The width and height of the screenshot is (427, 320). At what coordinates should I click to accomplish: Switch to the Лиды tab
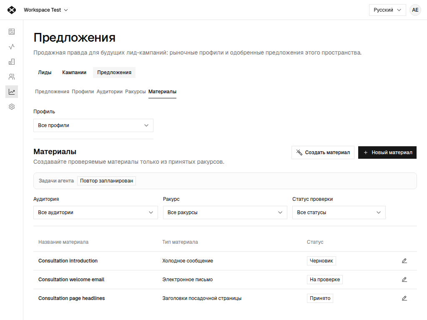[x=45, y=72]
